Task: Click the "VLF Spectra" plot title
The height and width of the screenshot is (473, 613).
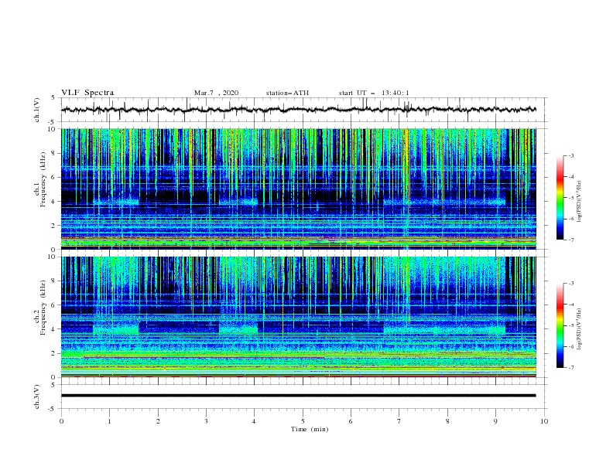Action: pyautogui.click(x=87, y=93)
